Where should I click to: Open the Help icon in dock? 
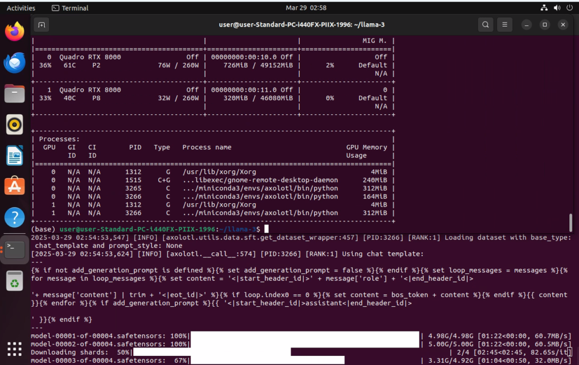(15, 217)
